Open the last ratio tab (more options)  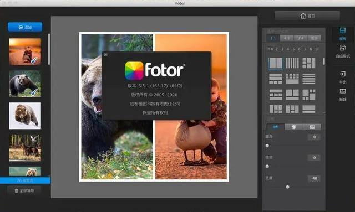click(315, 38)
